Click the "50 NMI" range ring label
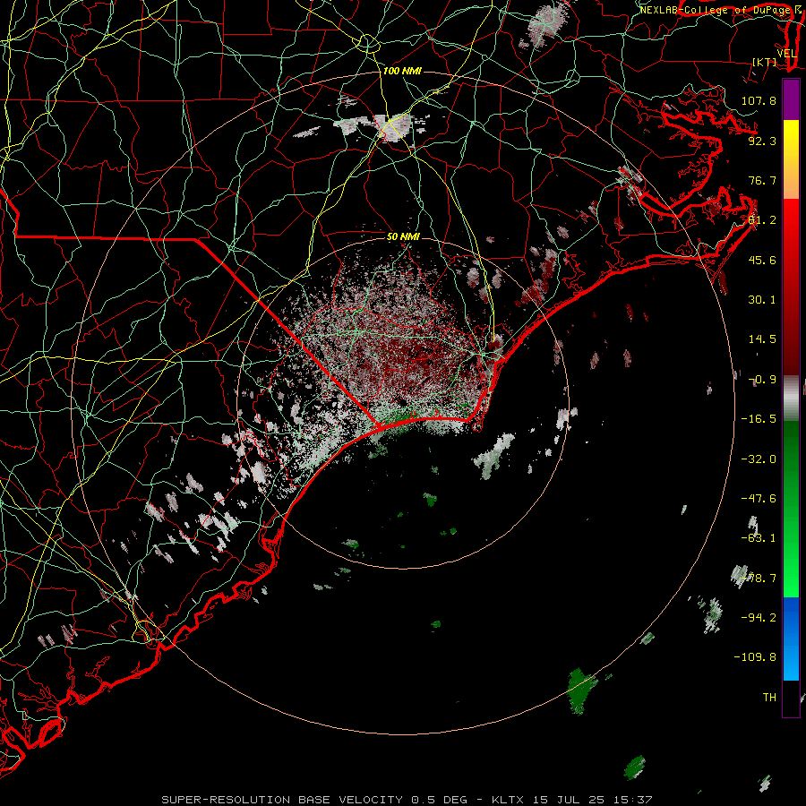Screen dimensions: 806x806 pos(403,236)
